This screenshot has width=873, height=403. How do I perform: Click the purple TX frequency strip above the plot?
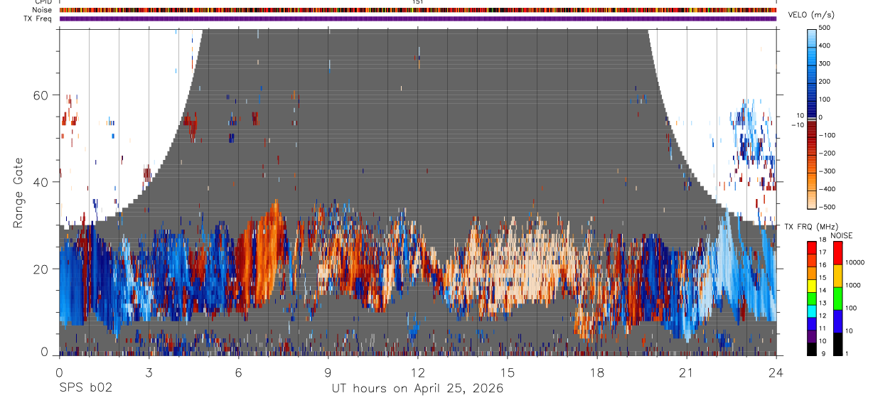pos(418,18)
